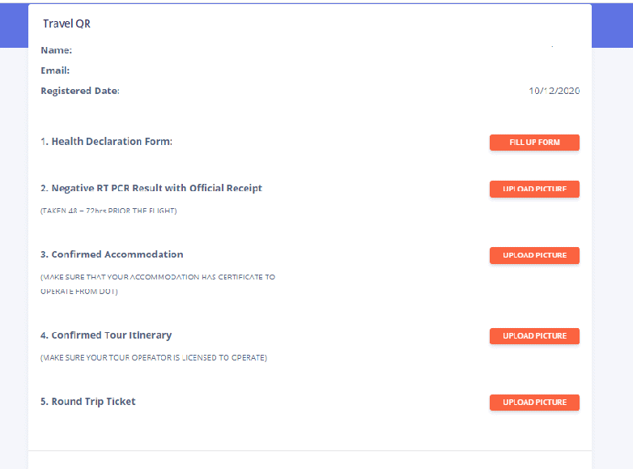Click the divider line below Round Trip Ticket
Viewport: 633px width, 469px height.
[x=310, y=450]
